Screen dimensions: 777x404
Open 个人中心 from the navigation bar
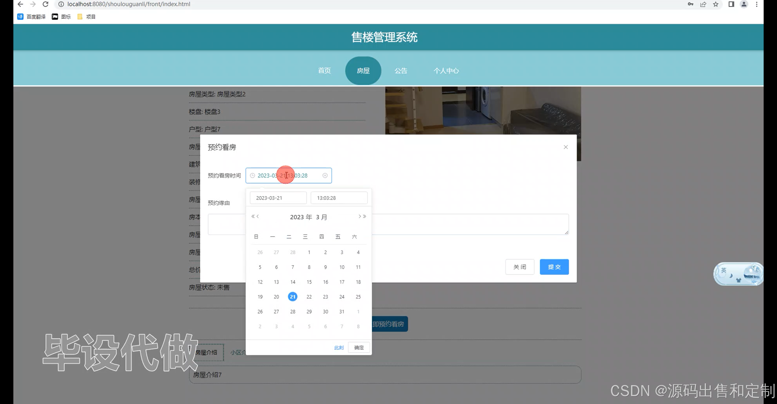click(x=446, y=71)
